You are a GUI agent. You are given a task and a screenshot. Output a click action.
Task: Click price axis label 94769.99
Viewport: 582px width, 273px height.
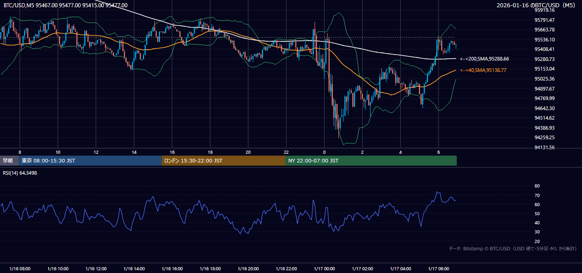click(545, 98)
